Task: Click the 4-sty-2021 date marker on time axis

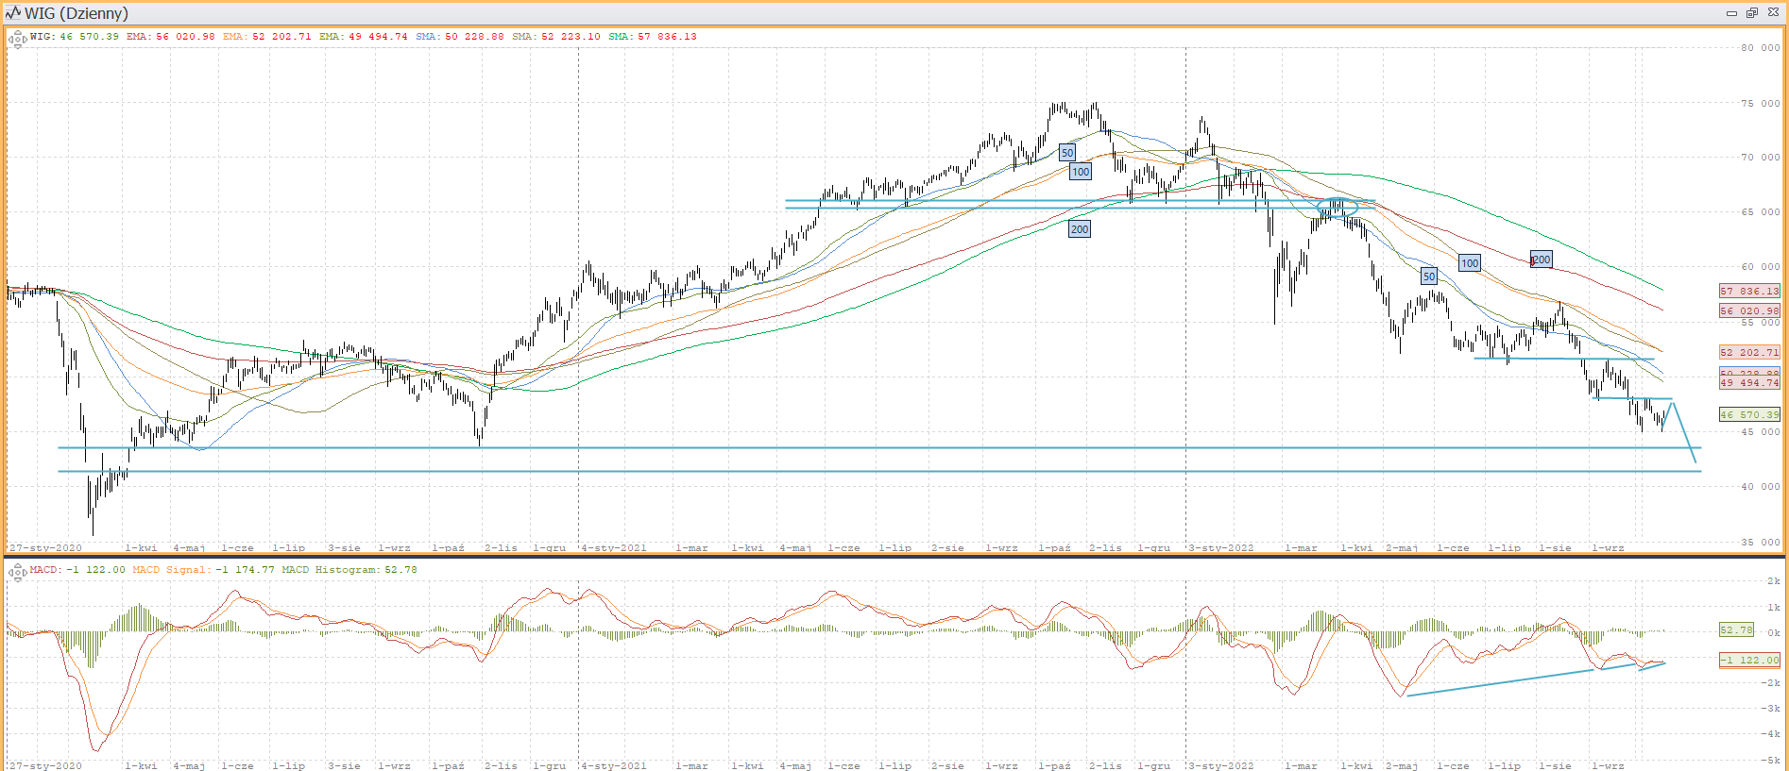Action: [x=614, y=548]
